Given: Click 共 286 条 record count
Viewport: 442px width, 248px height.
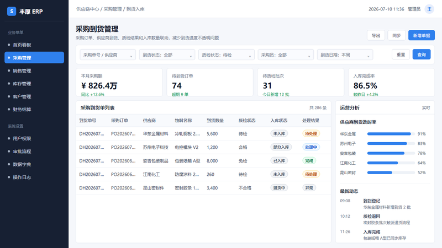Looking at the screenshot, I should coord(318,107).
